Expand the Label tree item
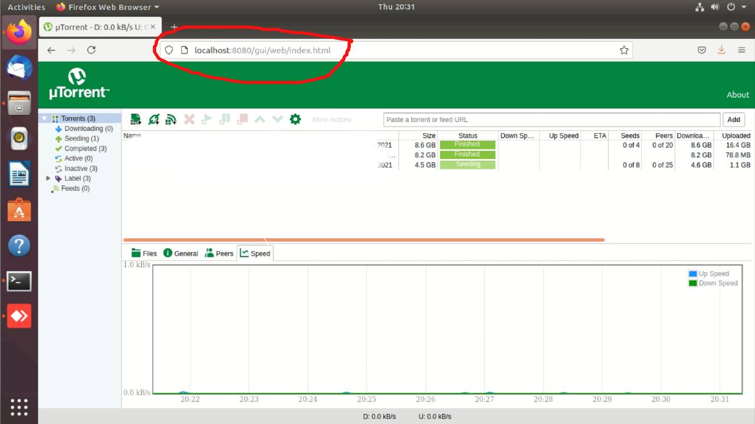The image size is (755, 424). (48, 178)
